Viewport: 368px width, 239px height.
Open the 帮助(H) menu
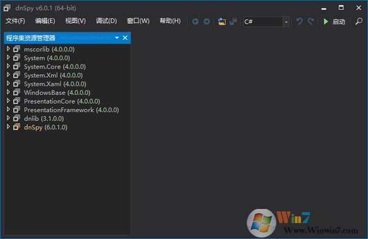click(170, 21)
